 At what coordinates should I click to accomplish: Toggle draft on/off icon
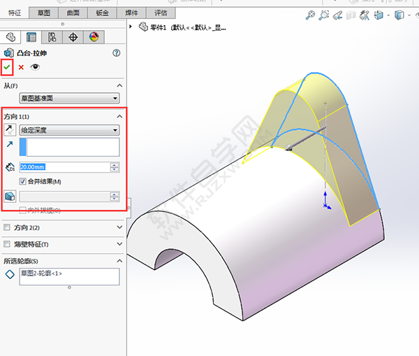10,197
